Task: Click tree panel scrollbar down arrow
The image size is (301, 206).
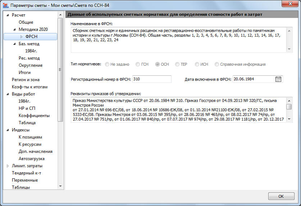Action: click(x=60, y=186)
